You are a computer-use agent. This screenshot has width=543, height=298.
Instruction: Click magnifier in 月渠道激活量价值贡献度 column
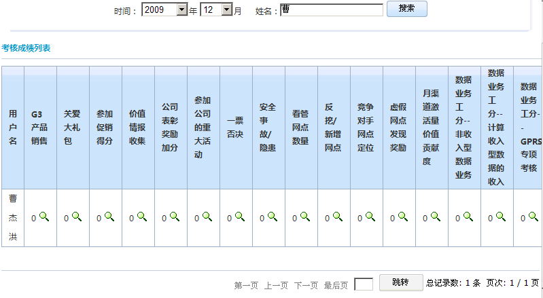coord(436,217)
